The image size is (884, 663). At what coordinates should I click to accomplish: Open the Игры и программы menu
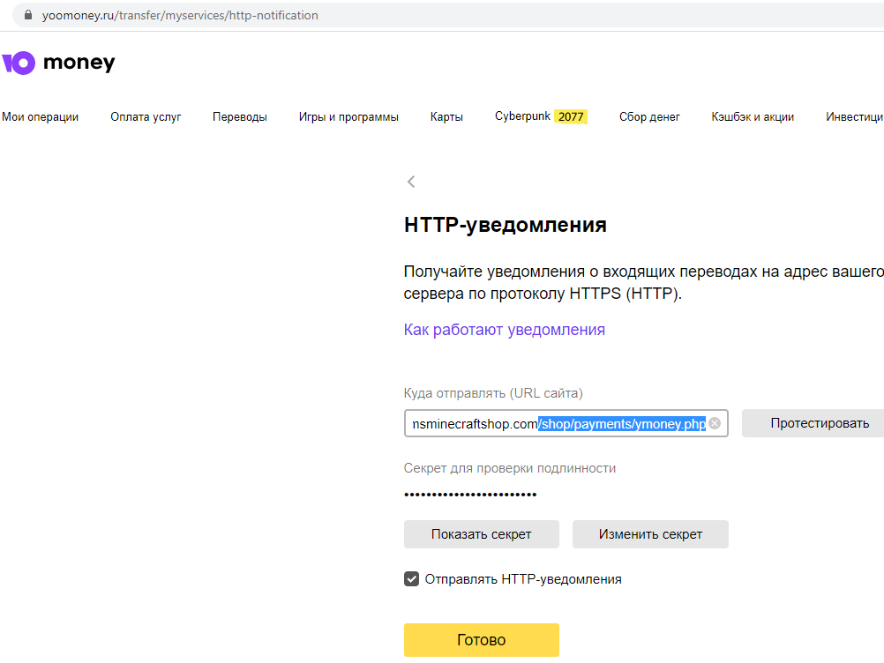click(348, 117)
